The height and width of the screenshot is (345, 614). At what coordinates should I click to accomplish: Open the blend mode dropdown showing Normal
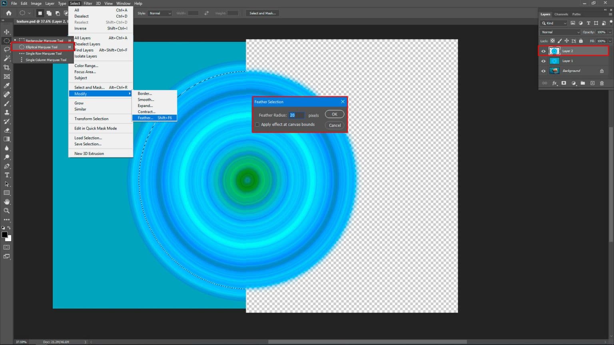pyautogui.click(x=560, y=32)
